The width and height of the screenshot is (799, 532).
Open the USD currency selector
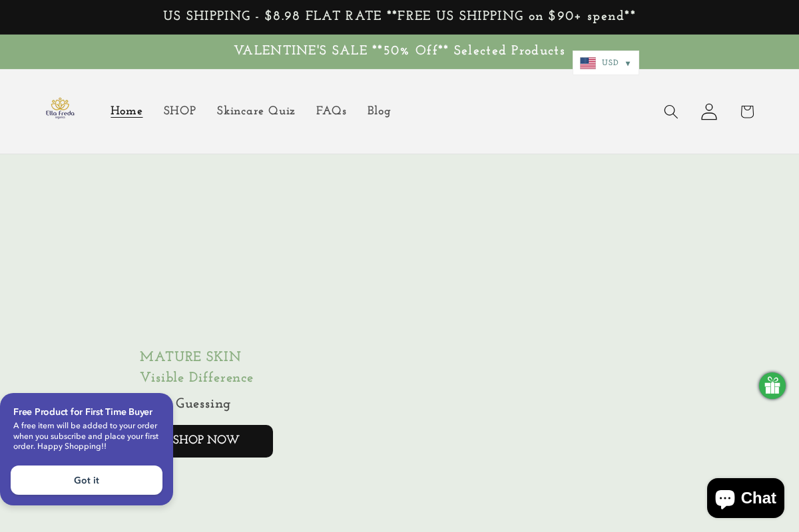[610, 63]
